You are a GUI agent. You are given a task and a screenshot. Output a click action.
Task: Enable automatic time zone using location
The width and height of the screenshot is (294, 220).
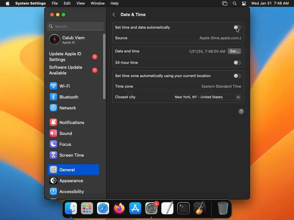click(237, 76)
